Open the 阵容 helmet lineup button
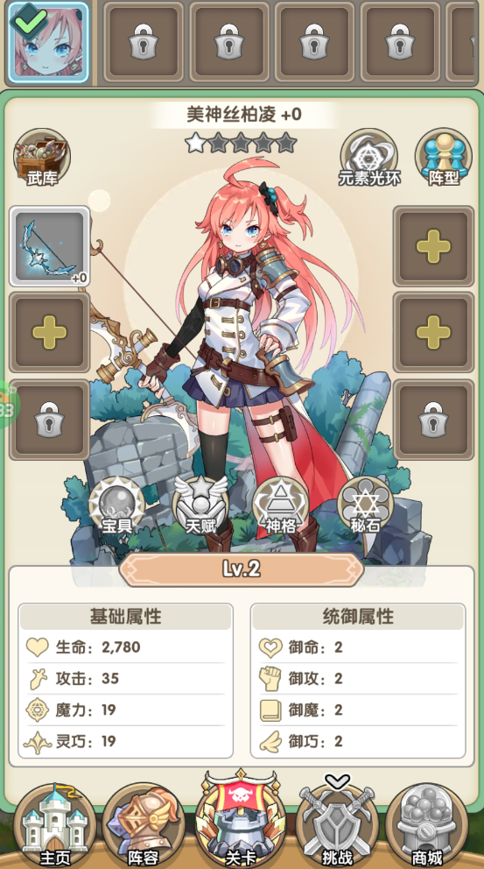Image resolution: width=484 pixels, height=869 pixels. (144, 824)
